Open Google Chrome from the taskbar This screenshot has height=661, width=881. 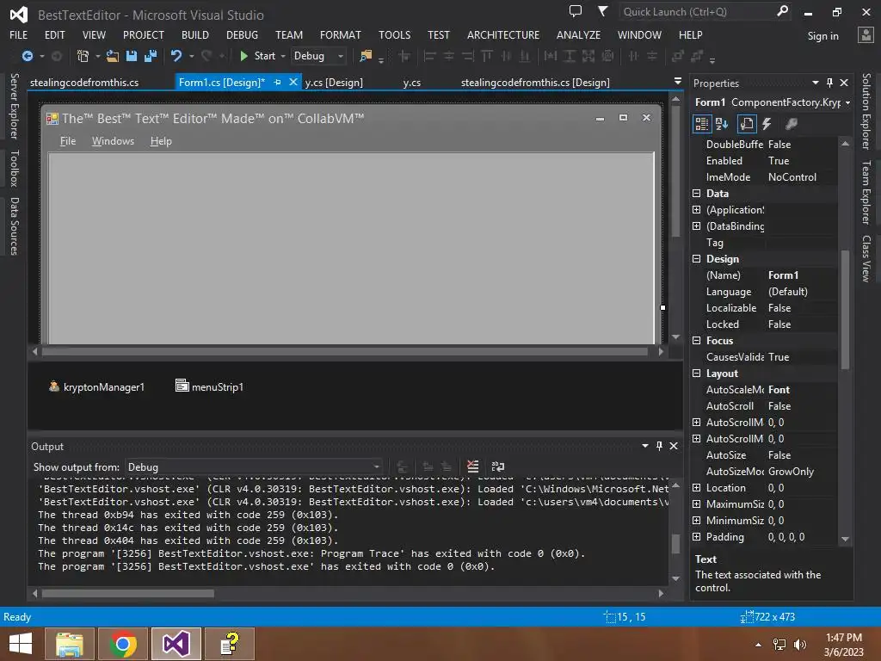(x=123, y=644)
